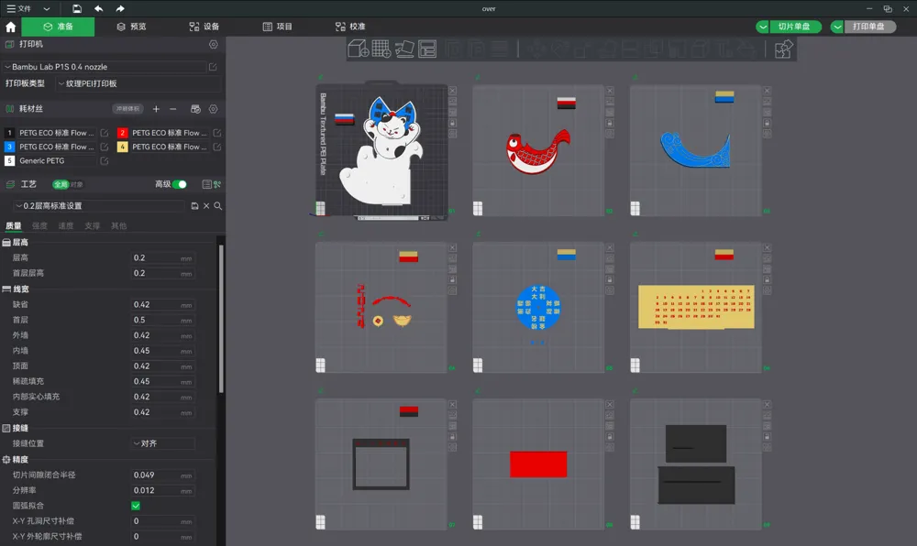The width and height of the screenshot is (917, 546).
Task: Switch to the 预览 preview tab
Action: coord(131,27)
